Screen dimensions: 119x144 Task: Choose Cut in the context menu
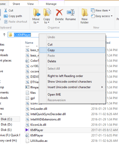72,44
